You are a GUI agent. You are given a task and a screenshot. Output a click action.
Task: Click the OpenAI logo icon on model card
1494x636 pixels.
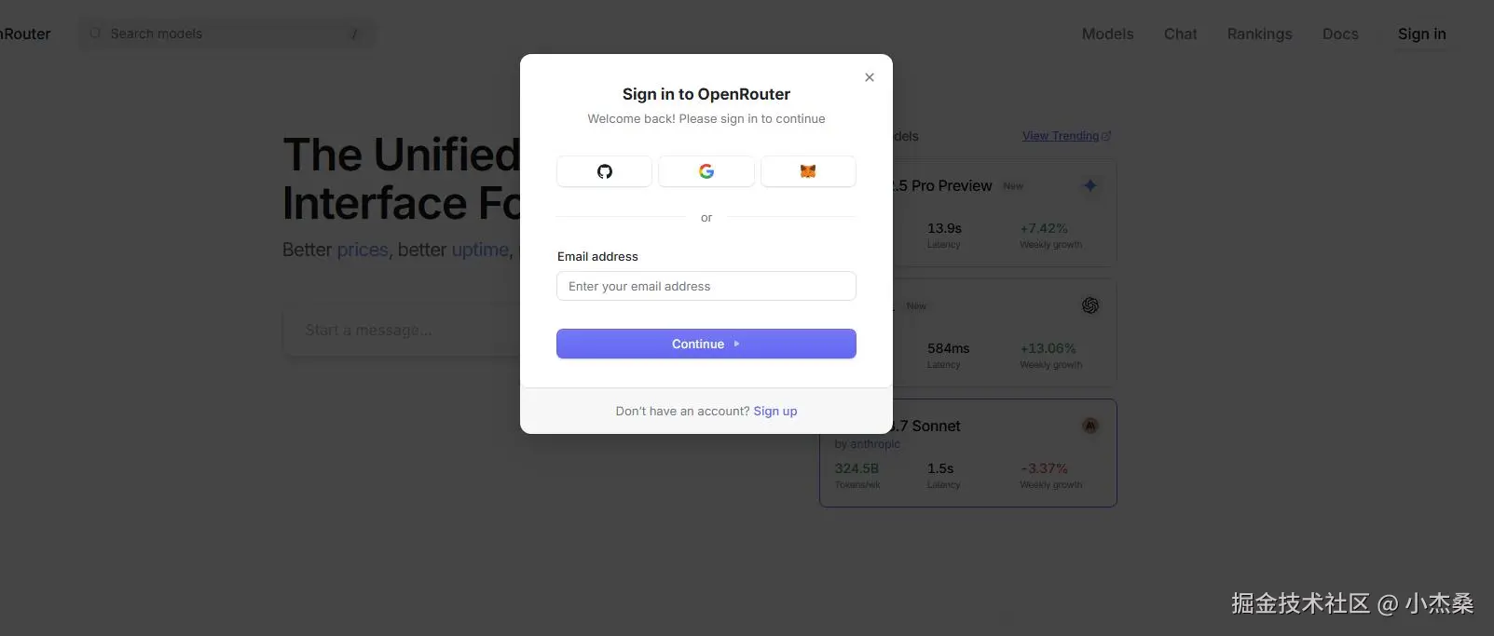[x=1090, y=305]
